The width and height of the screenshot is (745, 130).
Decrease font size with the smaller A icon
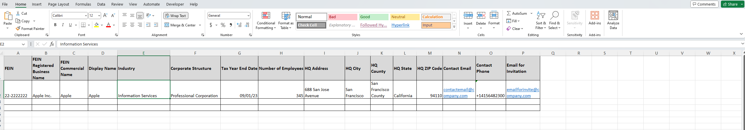113,15
